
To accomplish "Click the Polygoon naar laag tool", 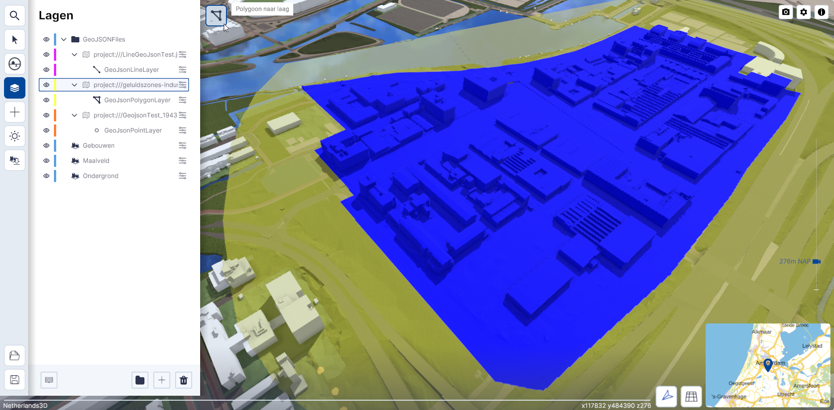I will click(x=216, y=16).
